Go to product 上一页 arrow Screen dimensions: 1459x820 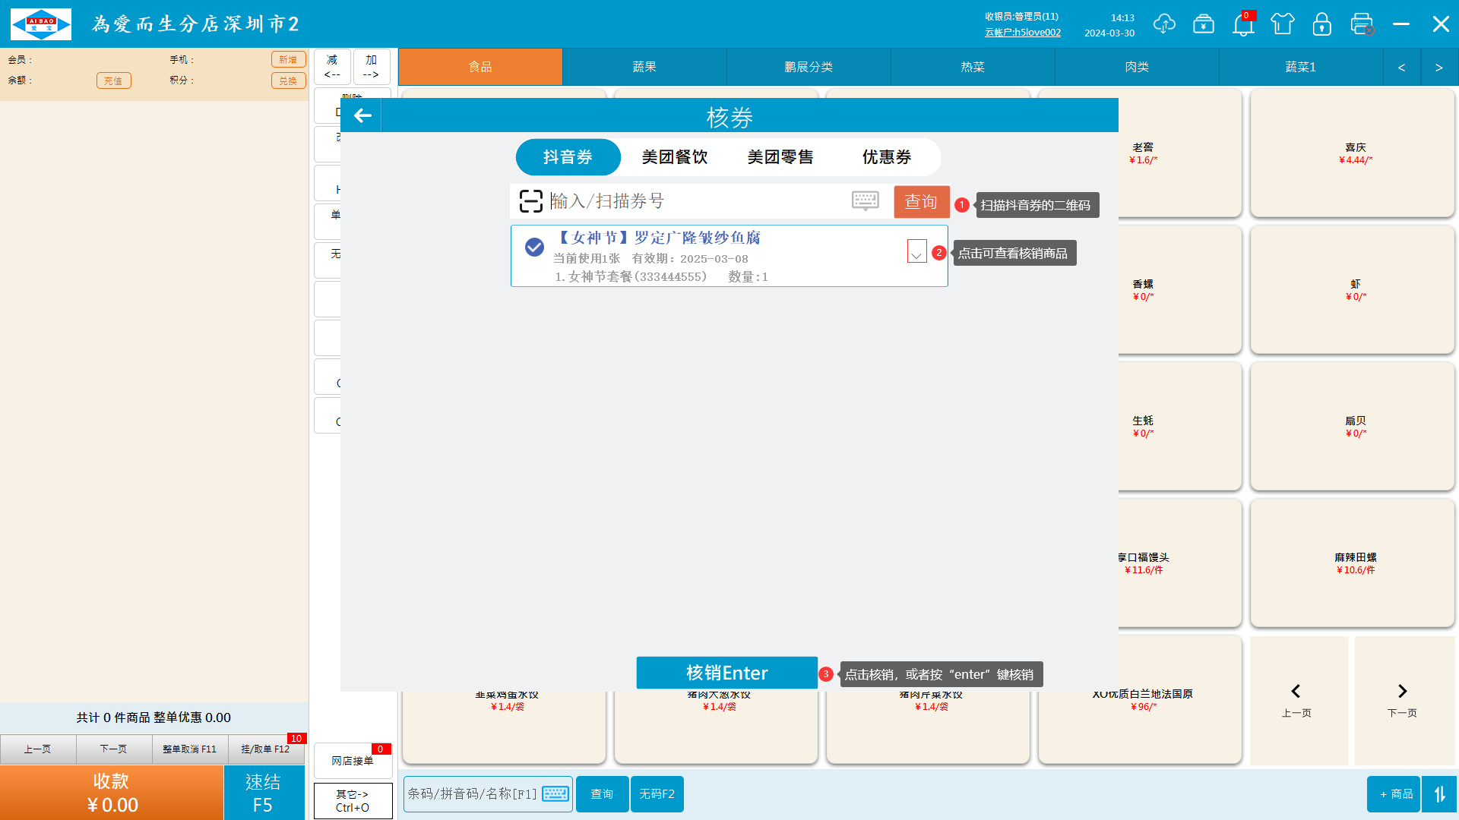click(x=1296, y=699)
